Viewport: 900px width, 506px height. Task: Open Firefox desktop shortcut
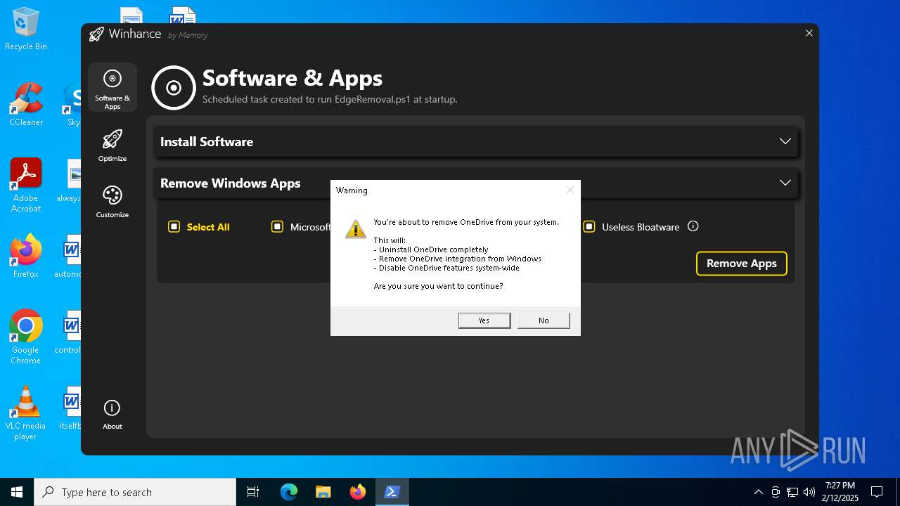tap(26, 256)
